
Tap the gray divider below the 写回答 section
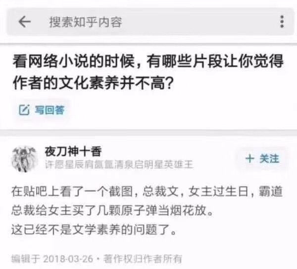pyautogui.click(x=148, y=133)
